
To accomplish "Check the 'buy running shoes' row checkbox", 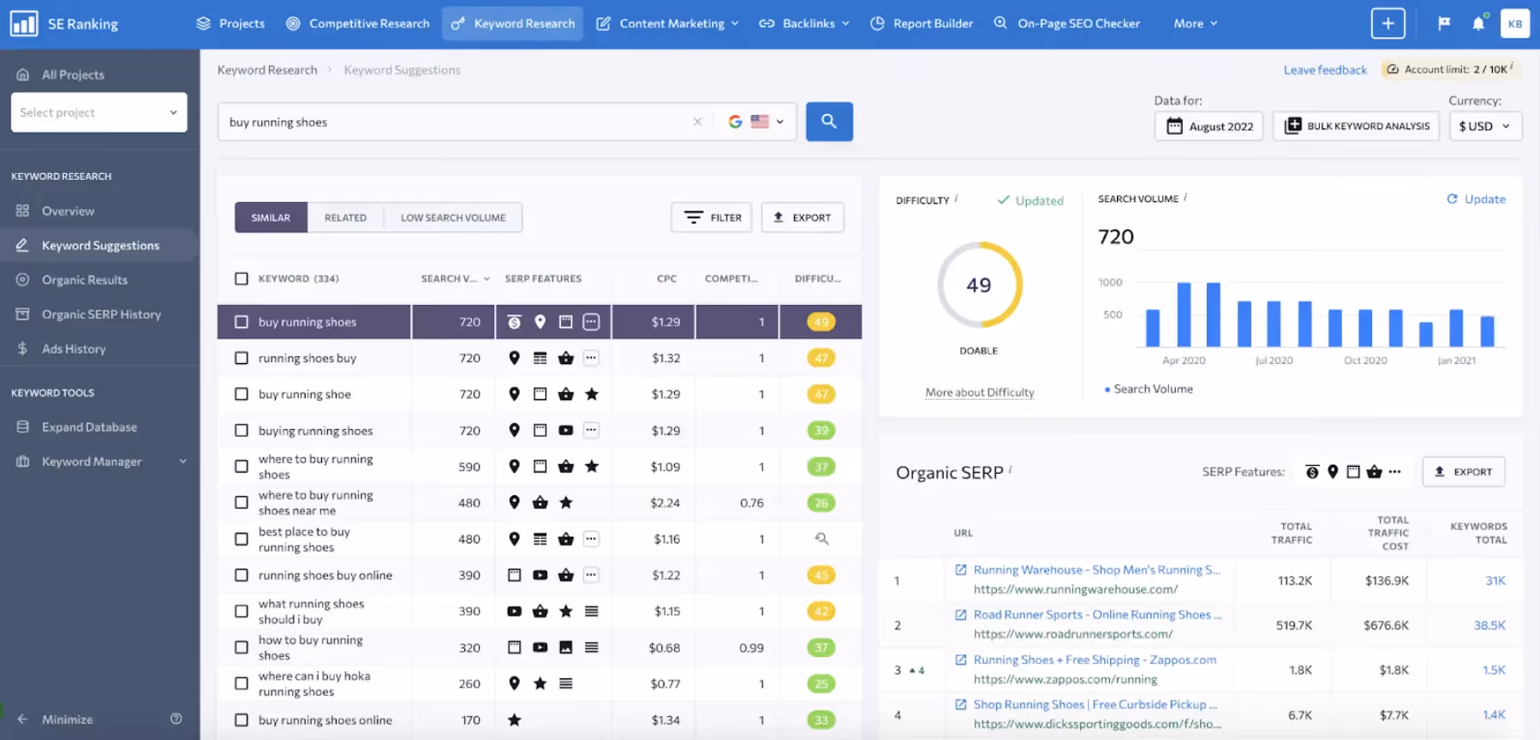I will click(x=242, y=322).
